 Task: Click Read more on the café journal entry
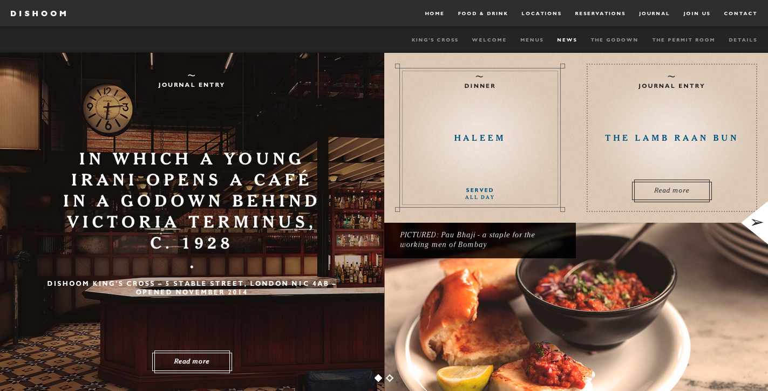click(192, 361)
